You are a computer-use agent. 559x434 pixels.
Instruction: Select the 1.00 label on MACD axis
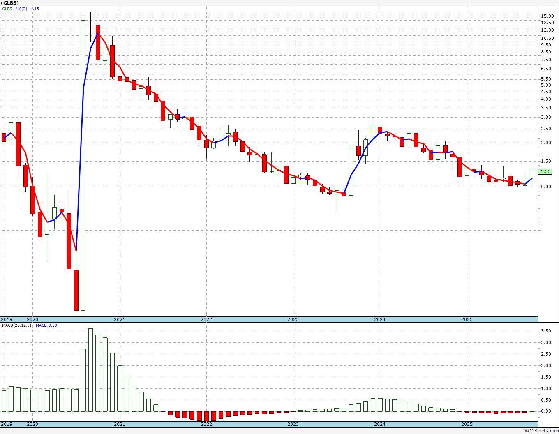pos(545,388)
